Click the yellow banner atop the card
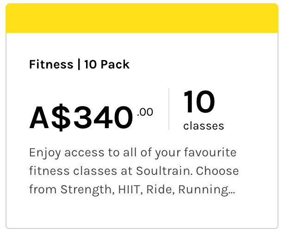 142,19
